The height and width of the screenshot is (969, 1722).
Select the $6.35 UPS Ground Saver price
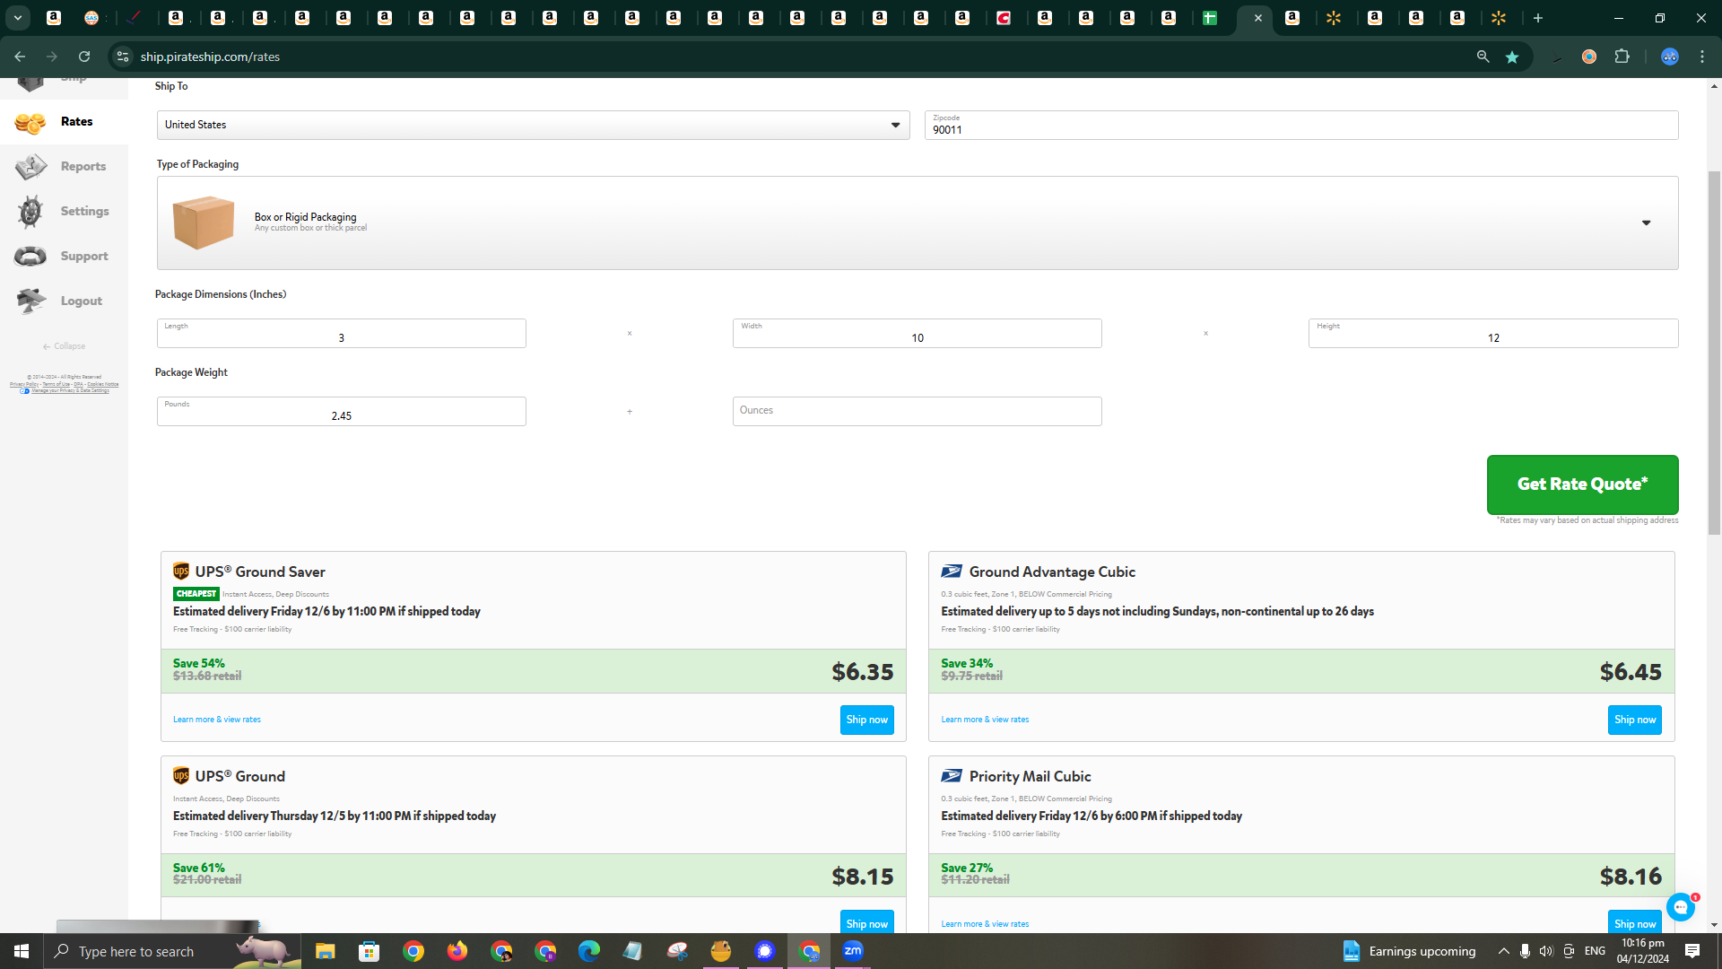click(862, 672)
